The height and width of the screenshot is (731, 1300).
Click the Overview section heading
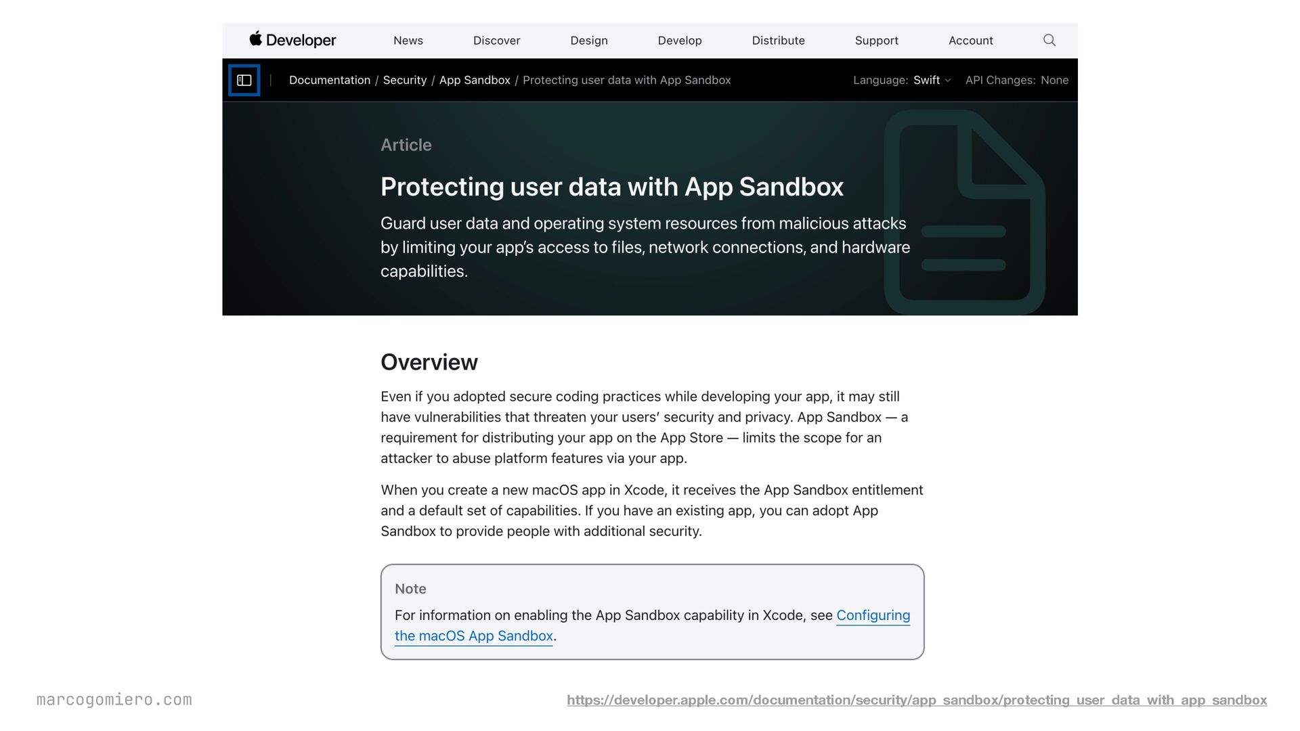429,362
